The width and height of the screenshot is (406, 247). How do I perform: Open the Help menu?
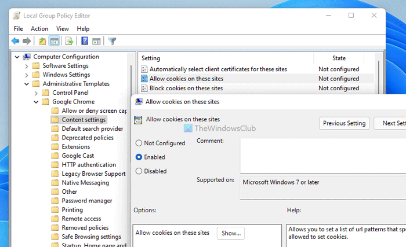click(83, 29)
